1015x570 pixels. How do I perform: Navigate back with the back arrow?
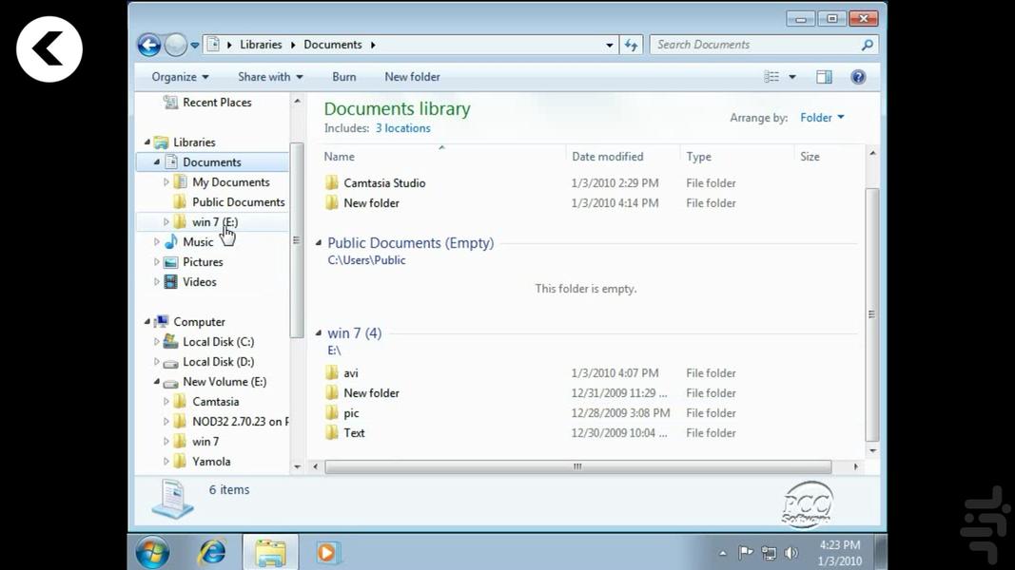pyautogui.click(x=149, y=44)
